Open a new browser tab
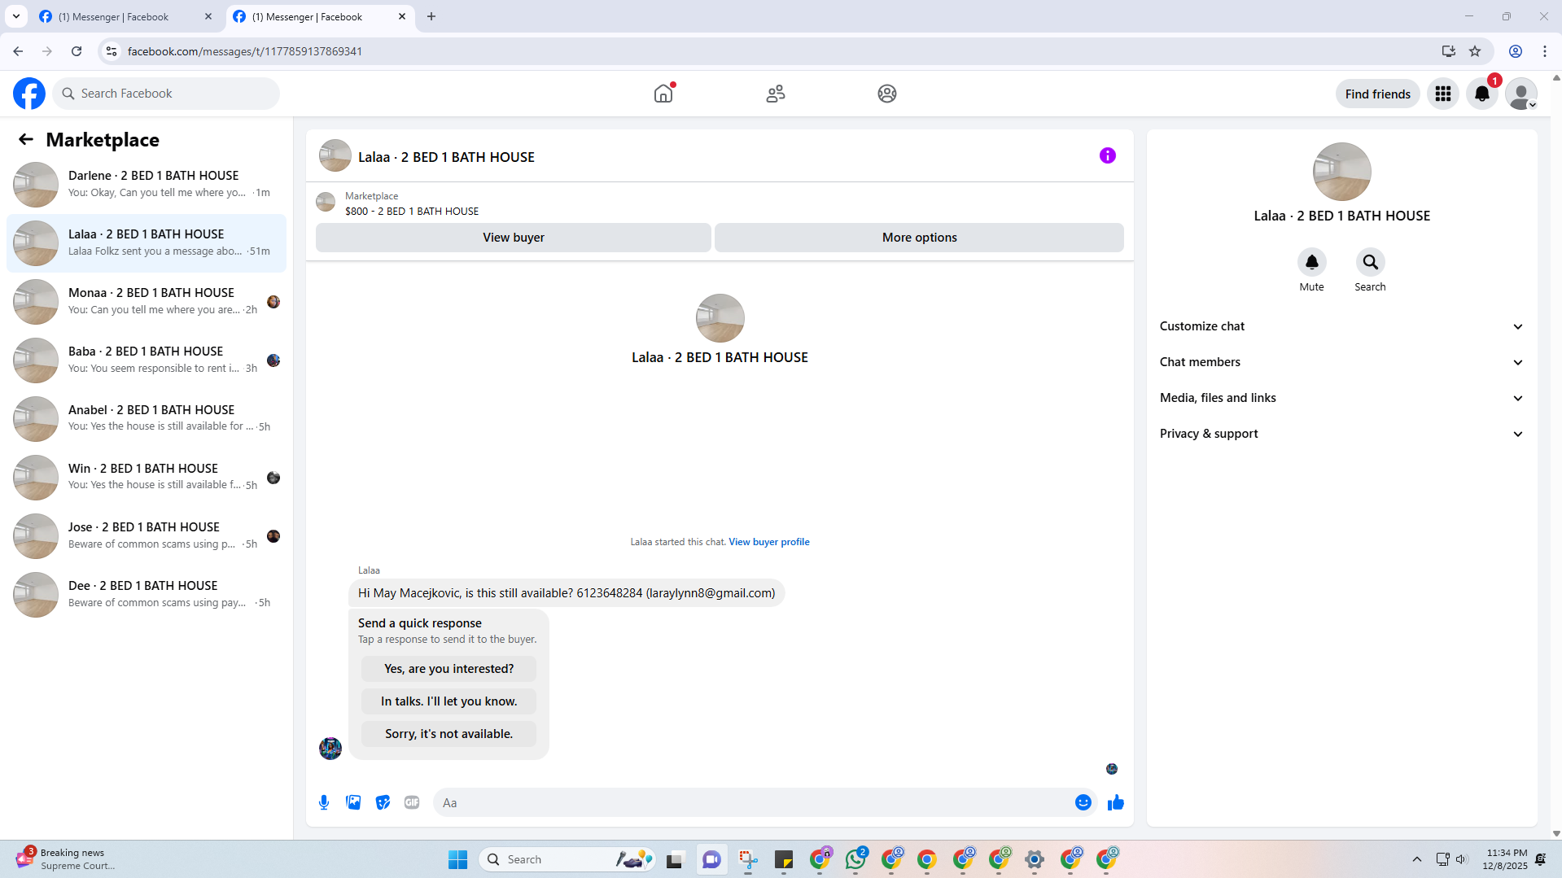 click(x=431, y=16)
